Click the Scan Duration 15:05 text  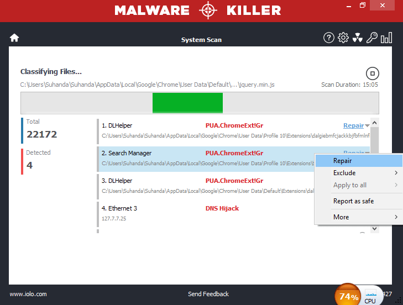349,85
